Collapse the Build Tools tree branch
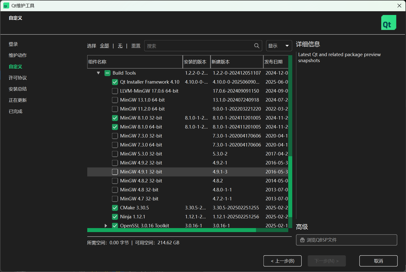The height and width of the screenshot is (272, 406). (x=98, y=73)
